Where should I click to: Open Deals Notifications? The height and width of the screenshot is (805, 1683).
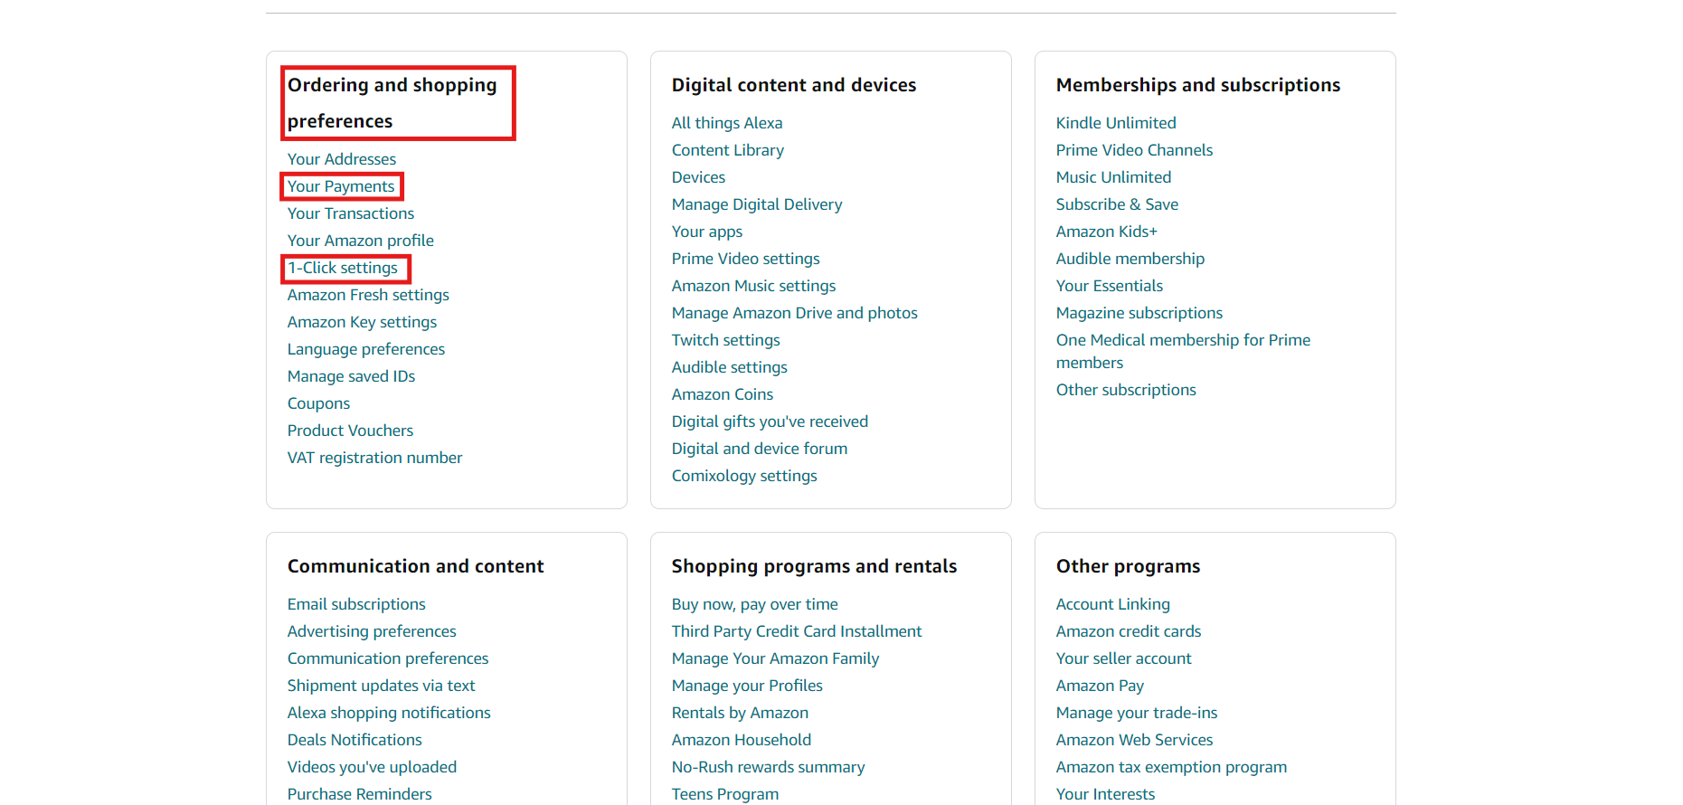click(x=355, y=740)
